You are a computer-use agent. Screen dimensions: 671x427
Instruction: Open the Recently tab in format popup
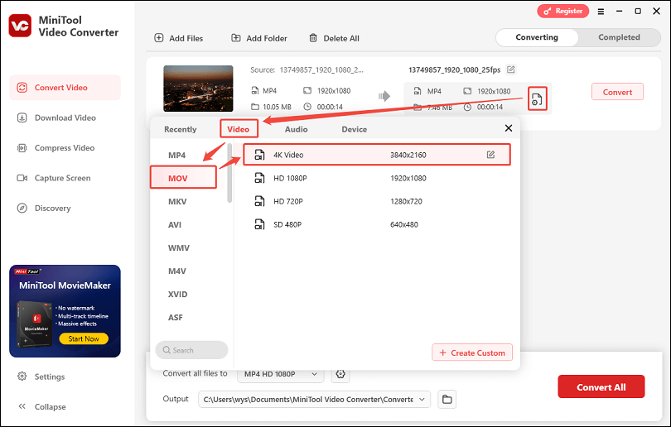tap(180, 129)
